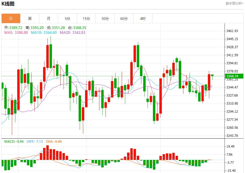Image resolution: width=245 pixels, height=173 pixels.
Task: Select the 15分 interval tab
Action: 86,18
